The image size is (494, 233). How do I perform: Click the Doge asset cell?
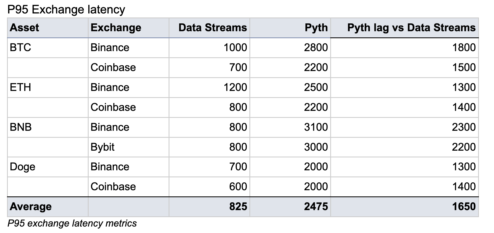pyautogui.click(x=22, y=167)
